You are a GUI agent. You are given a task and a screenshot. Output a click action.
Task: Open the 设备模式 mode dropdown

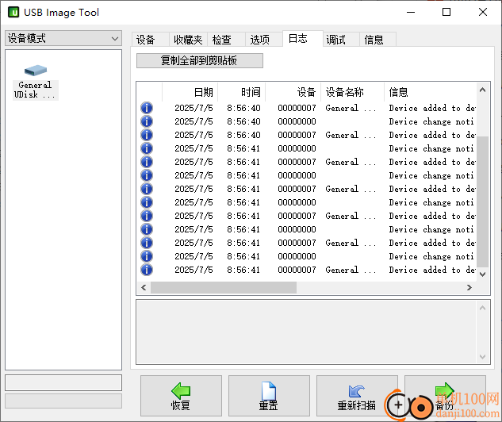[63, 38]
